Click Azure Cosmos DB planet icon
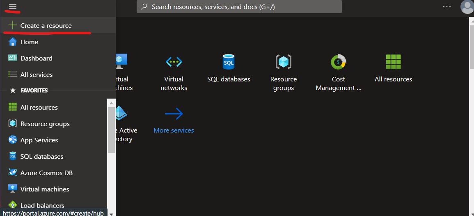 (x=12, y=173)
